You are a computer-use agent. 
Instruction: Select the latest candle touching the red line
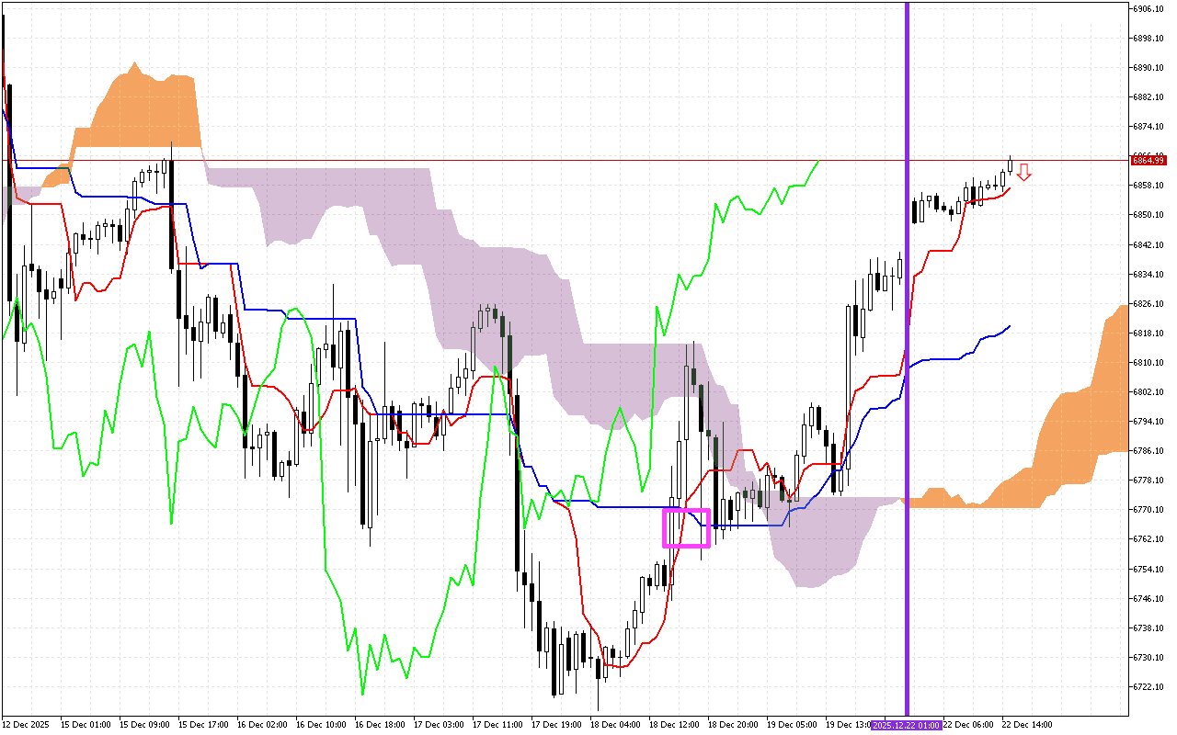[x=1010, y=165]
